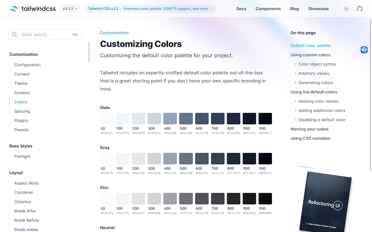
Task: Click the Zinc 700 swatch
Action: tap(218, 199)
